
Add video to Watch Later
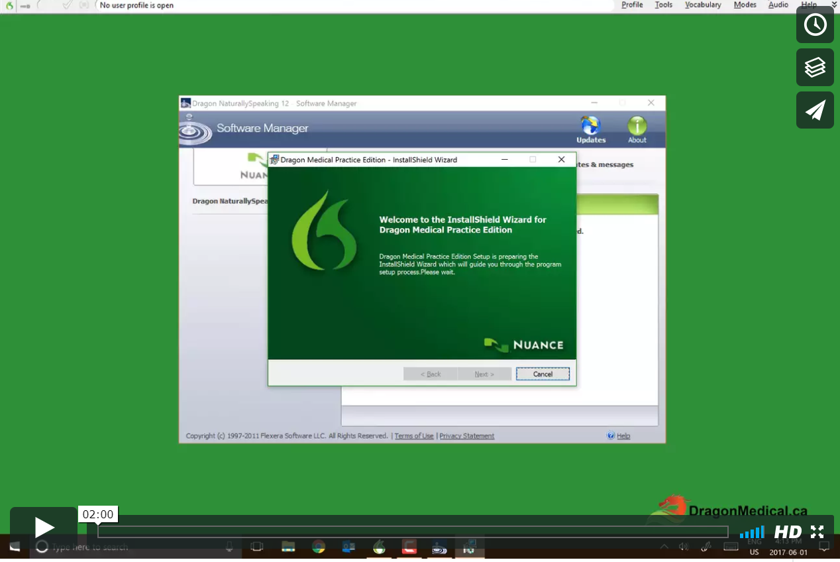pos(815,25)
